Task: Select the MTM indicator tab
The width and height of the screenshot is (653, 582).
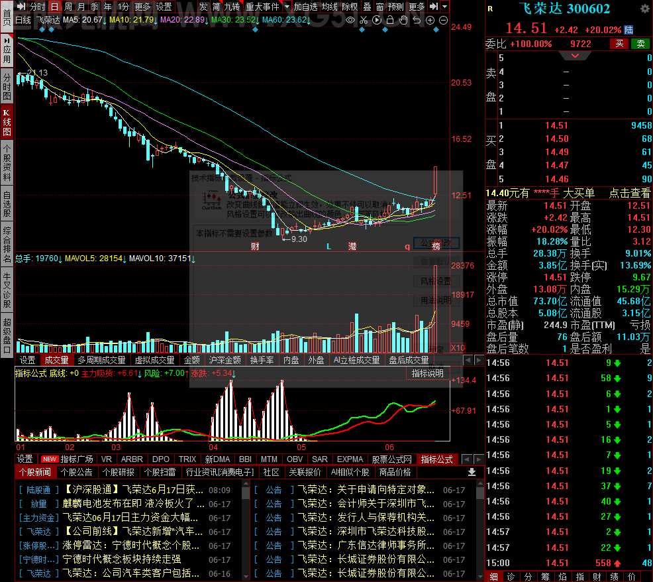Action: click(x=269, y=459)
